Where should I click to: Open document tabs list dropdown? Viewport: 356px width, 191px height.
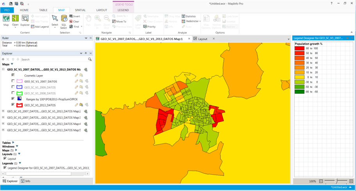click(288, 39)
